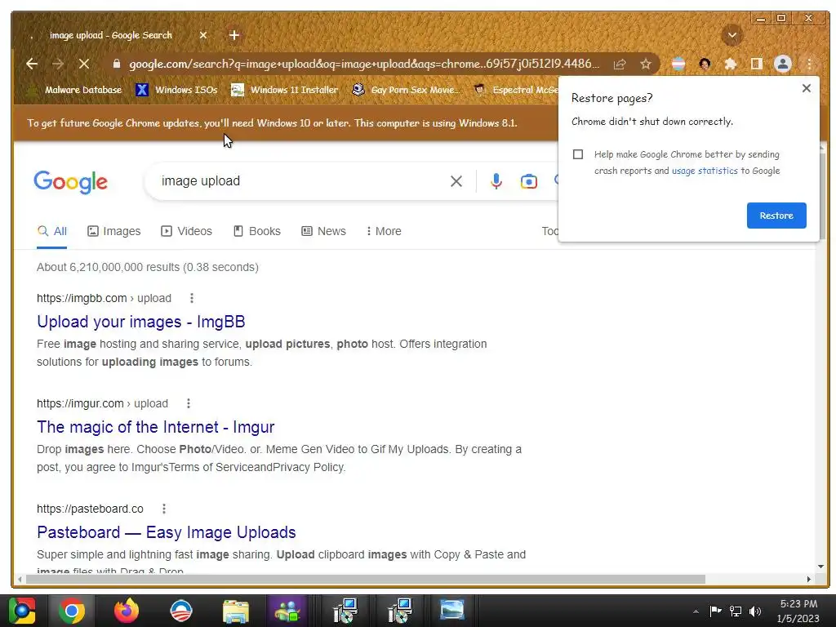The width and height of the screenshot is (836, 627).
Task: Launch Firefox from the taskbar
Action: pos(127,611)
